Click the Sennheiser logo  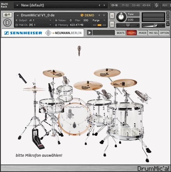[23, 33]
